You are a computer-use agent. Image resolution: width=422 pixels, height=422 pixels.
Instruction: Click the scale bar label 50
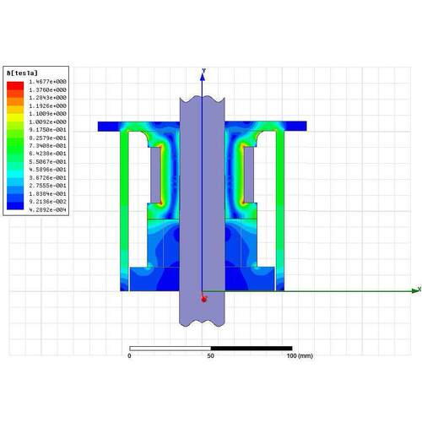210,356
